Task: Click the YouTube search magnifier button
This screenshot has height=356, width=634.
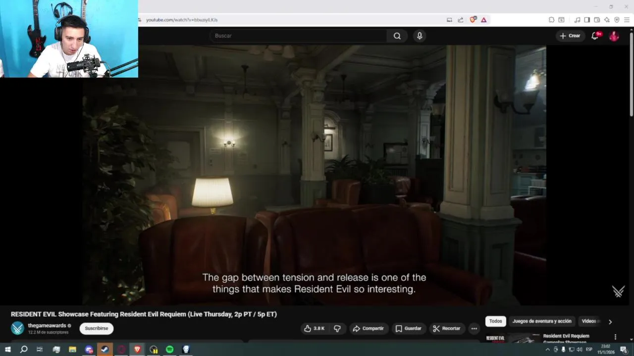Action: (x=397, y=36)
